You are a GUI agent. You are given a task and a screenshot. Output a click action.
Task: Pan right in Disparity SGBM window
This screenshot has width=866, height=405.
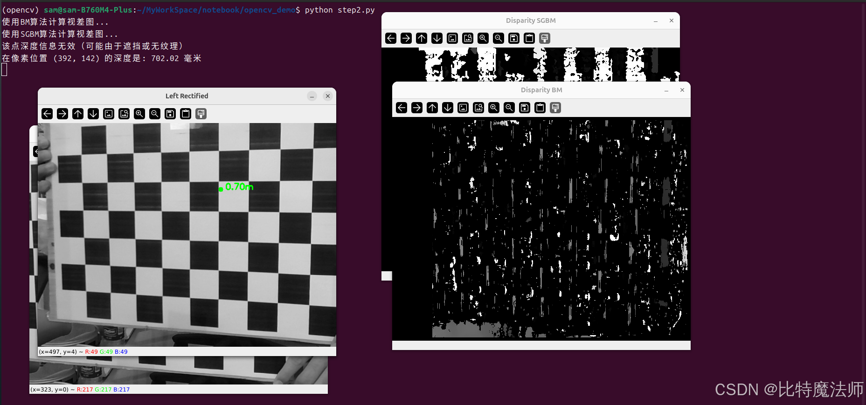tap(406, 38)
